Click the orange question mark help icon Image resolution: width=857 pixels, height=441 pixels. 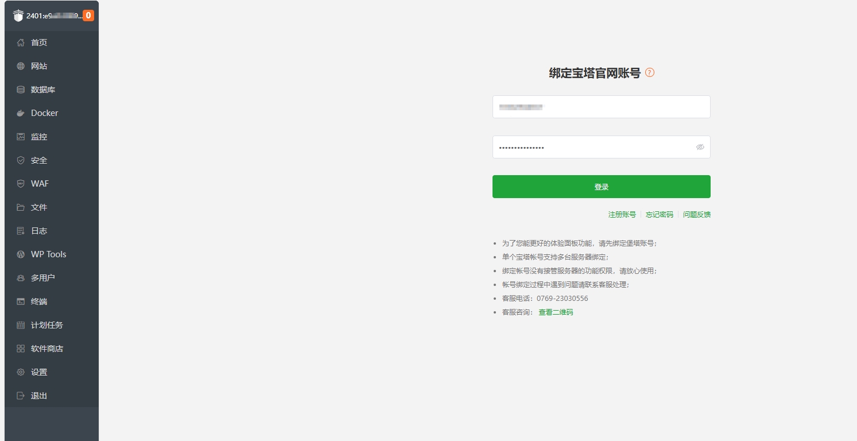(x=650, y=72)
